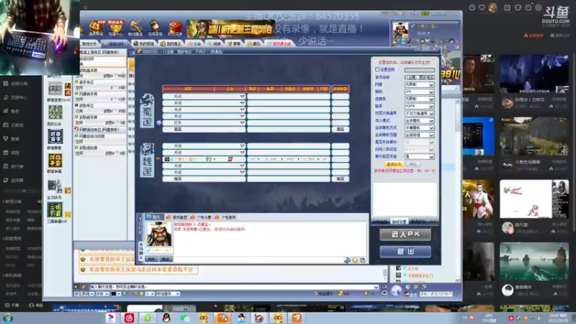Click the search magnifier in lobby right panel
Image resolution: width=576 pixels, height=324 pixels.
(x=457, y=88)
